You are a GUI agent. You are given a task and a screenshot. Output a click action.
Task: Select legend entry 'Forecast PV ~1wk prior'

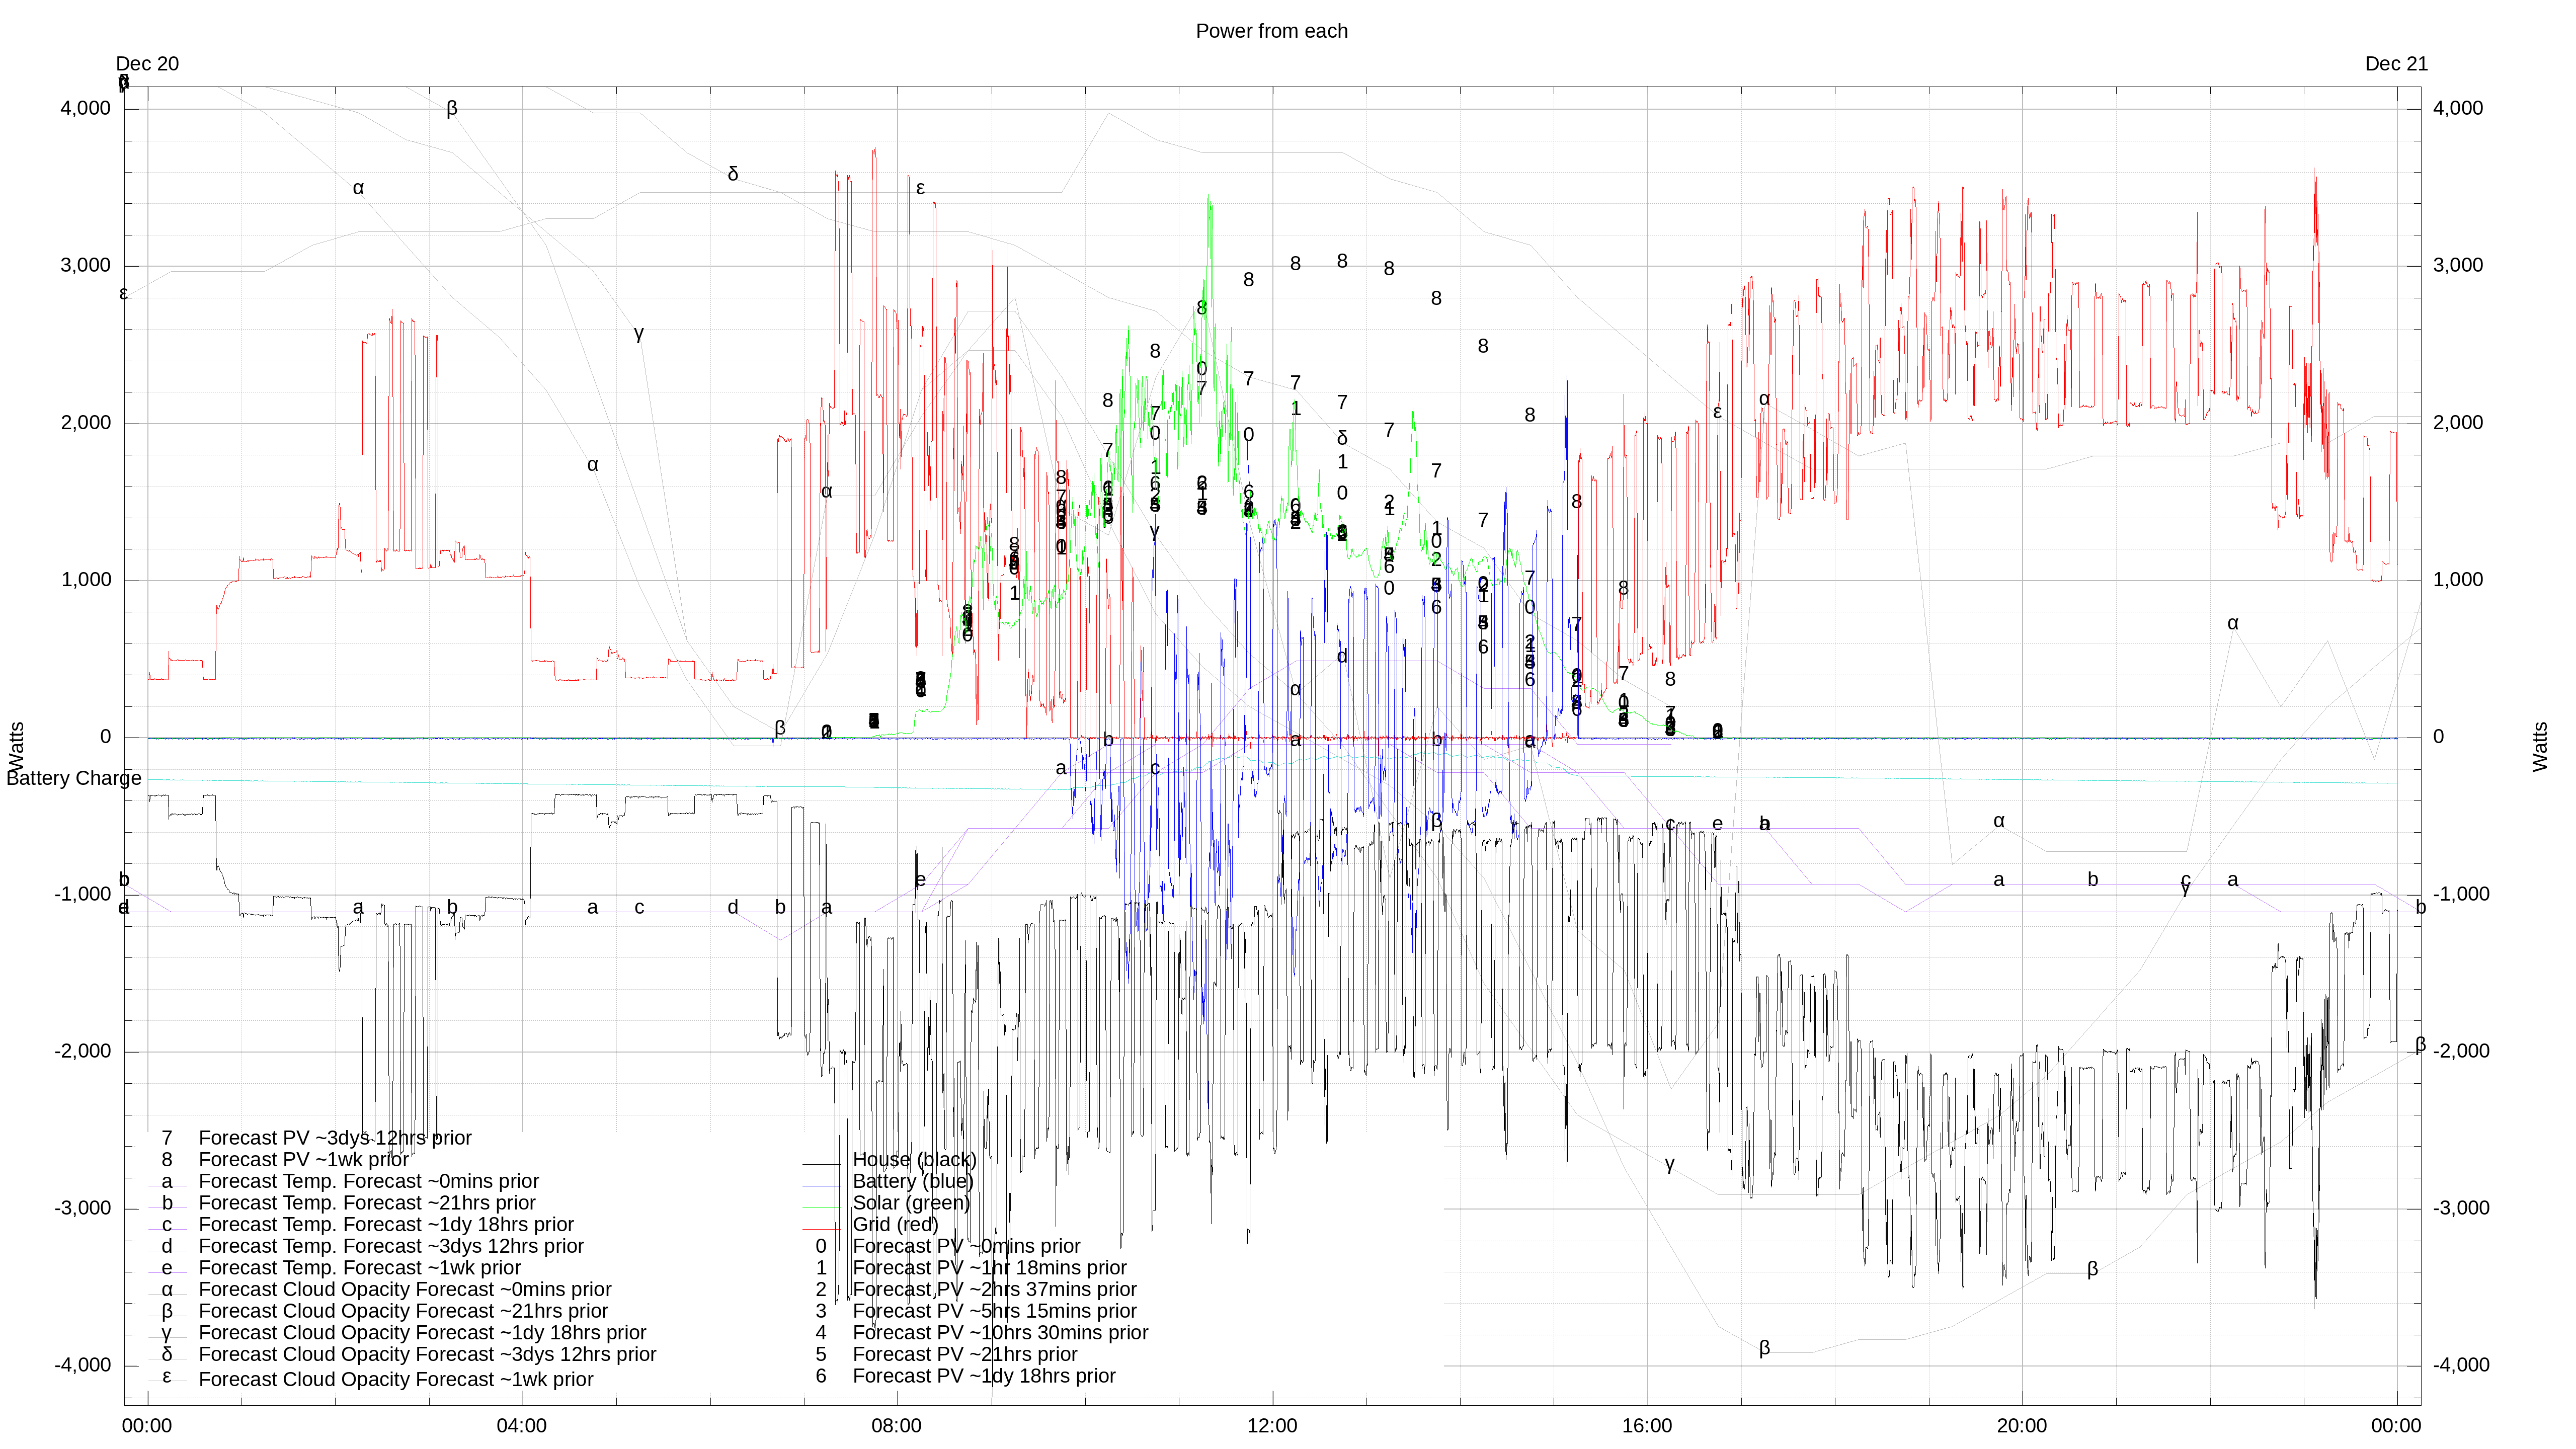click(304, 1160)
